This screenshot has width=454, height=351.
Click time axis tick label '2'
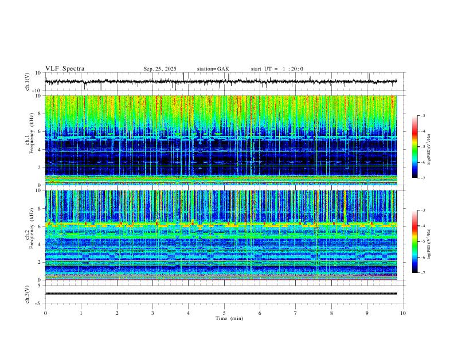117,313
